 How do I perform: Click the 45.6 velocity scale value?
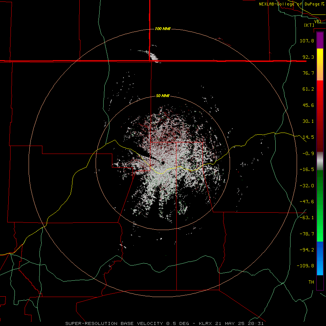click(x=308, y=105)
